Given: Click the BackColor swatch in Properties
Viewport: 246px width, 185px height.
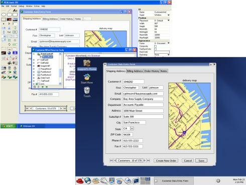Looking at the screenshot, I should (x=162, y=52).
